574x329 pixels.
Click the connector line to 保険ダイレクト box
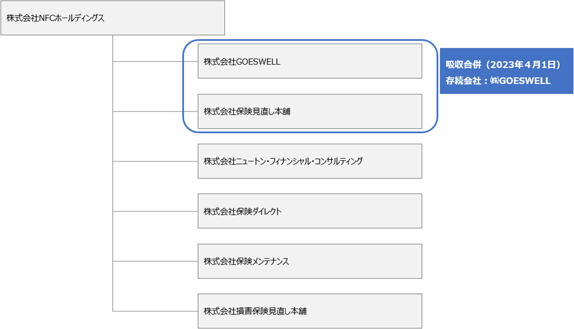coord(155,211)
